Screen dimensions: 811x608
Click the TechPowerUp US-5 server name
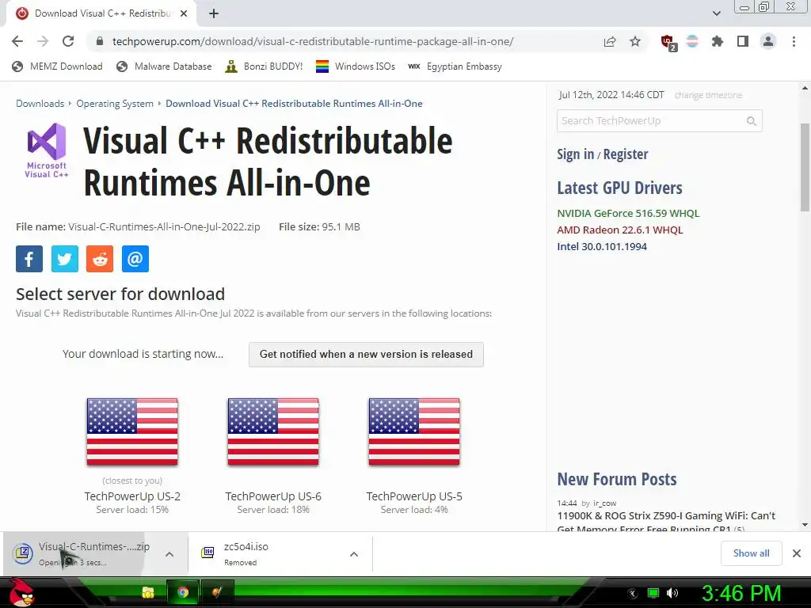[x=414, y=496]
